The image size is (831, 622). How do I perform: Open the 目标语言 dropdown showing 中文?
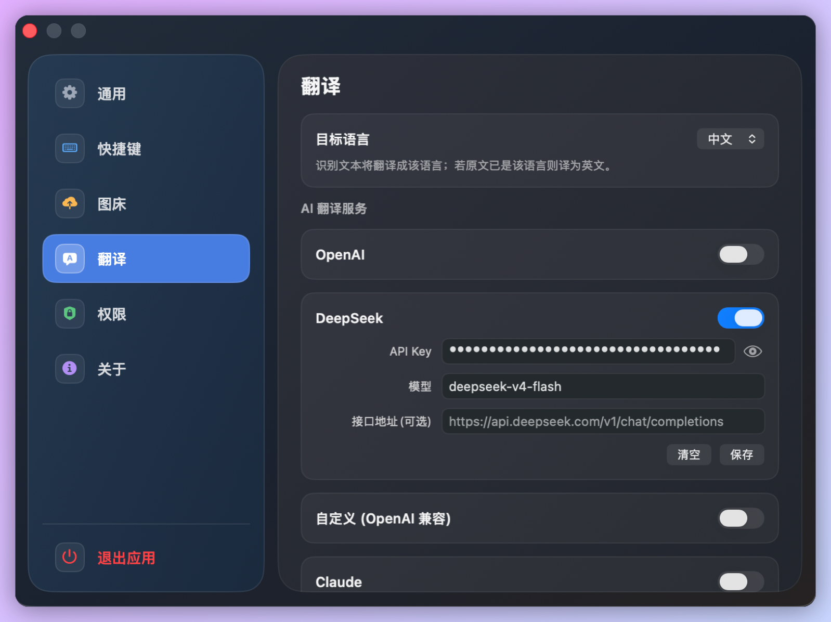pyautogui.click(x=731, y=139)
